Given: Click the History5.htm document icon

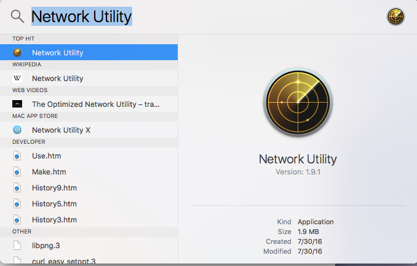Looking at the screenshot, I should [x=17, y=203].
